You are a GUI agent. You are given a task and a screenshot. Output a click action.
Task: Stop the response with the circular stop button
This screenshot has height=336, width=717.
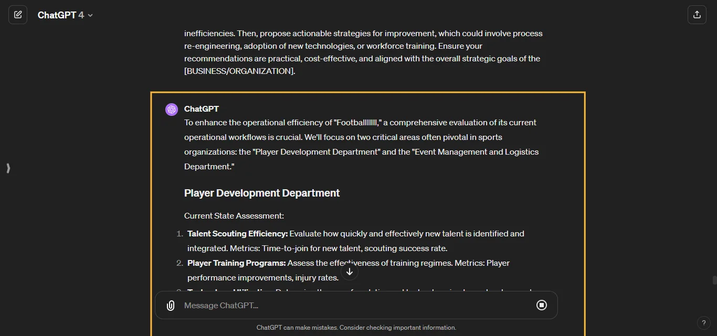(542, 305)
